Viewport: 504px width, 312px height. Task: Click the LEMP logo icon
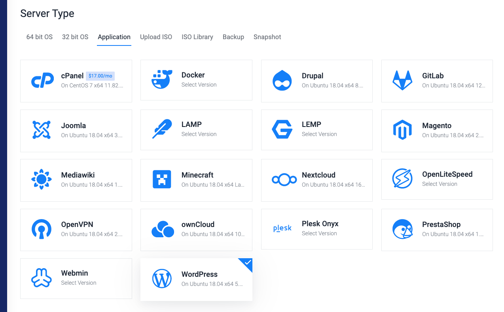coord(282,129)
